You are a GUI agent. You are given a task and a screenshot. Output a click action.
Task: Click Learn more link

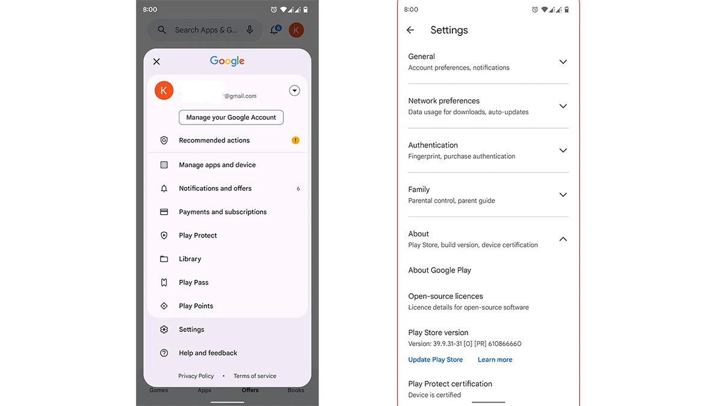point(495,360)
